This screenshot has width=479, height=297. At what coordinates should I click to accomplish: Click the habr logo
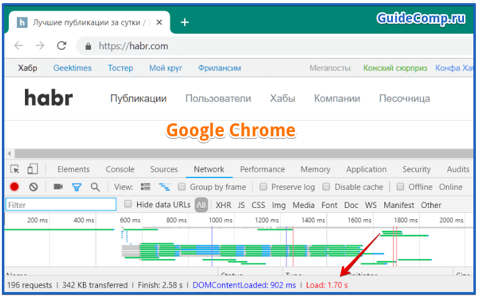pyautogui.click(x=49, y=98)
